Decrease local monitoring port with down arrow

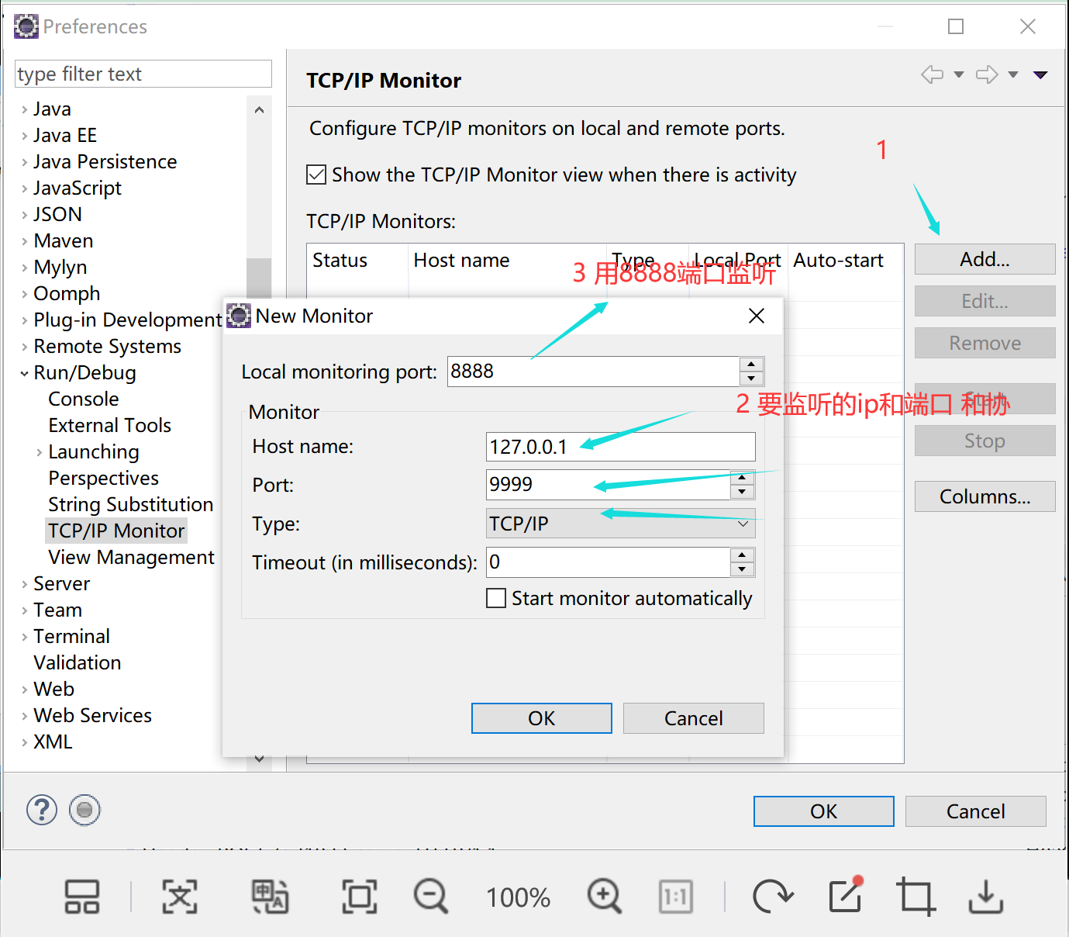click(x=751, y=379)
